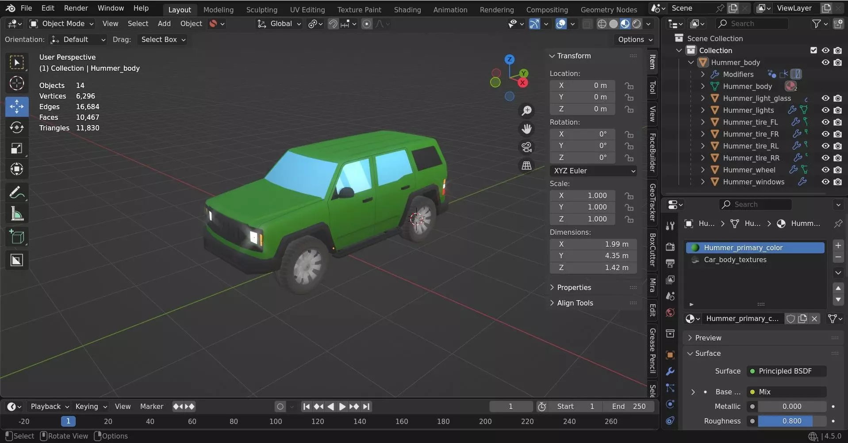Select the Annotate pencil tool
The width and height of the screenshot is (848, 443).
pyautogui.click(x=17, y=193)
